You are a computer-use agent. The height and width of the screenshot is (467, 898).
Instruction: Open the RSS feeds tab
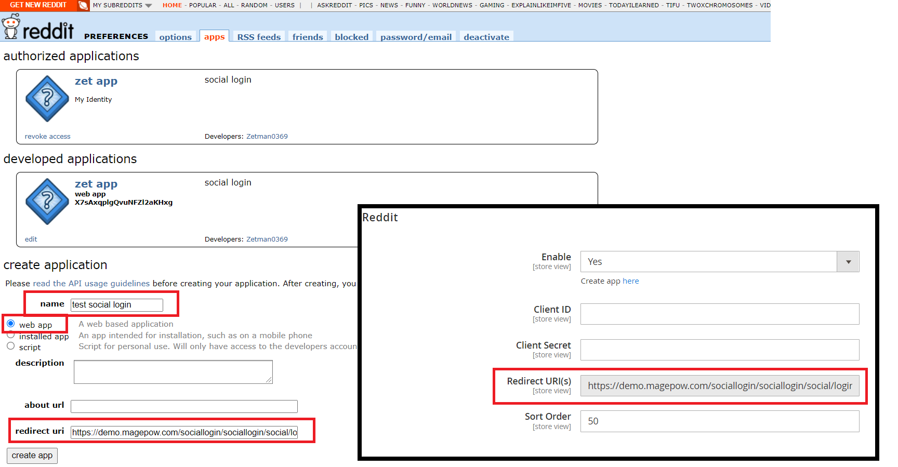259,37
